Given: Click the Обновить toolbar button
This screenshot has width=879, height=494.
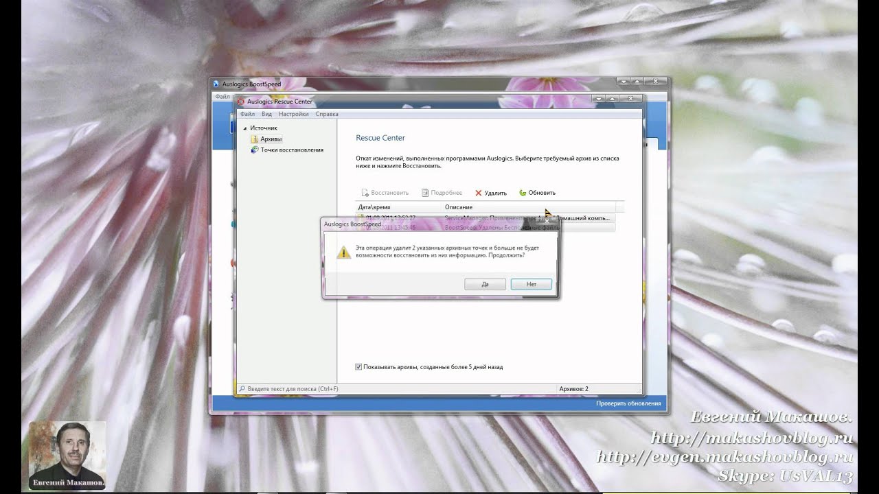Looking at the screenshot, I should coord(537,193).
